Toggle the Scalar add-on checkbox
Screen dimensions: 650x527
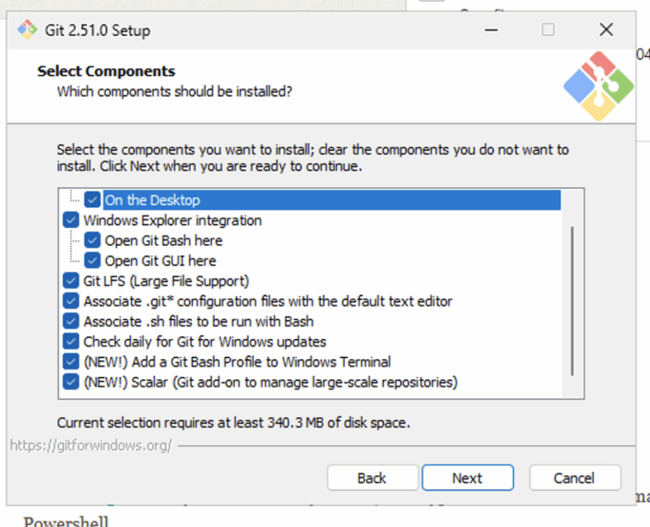(71, 383)
